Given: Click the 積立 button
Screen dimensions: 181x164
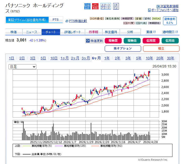Looking at the screenshot, I should pyautogui.click(x=161, y=49).
